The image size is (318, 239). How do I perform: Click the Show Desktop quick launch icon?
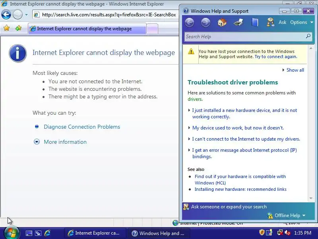click(29, 233)
